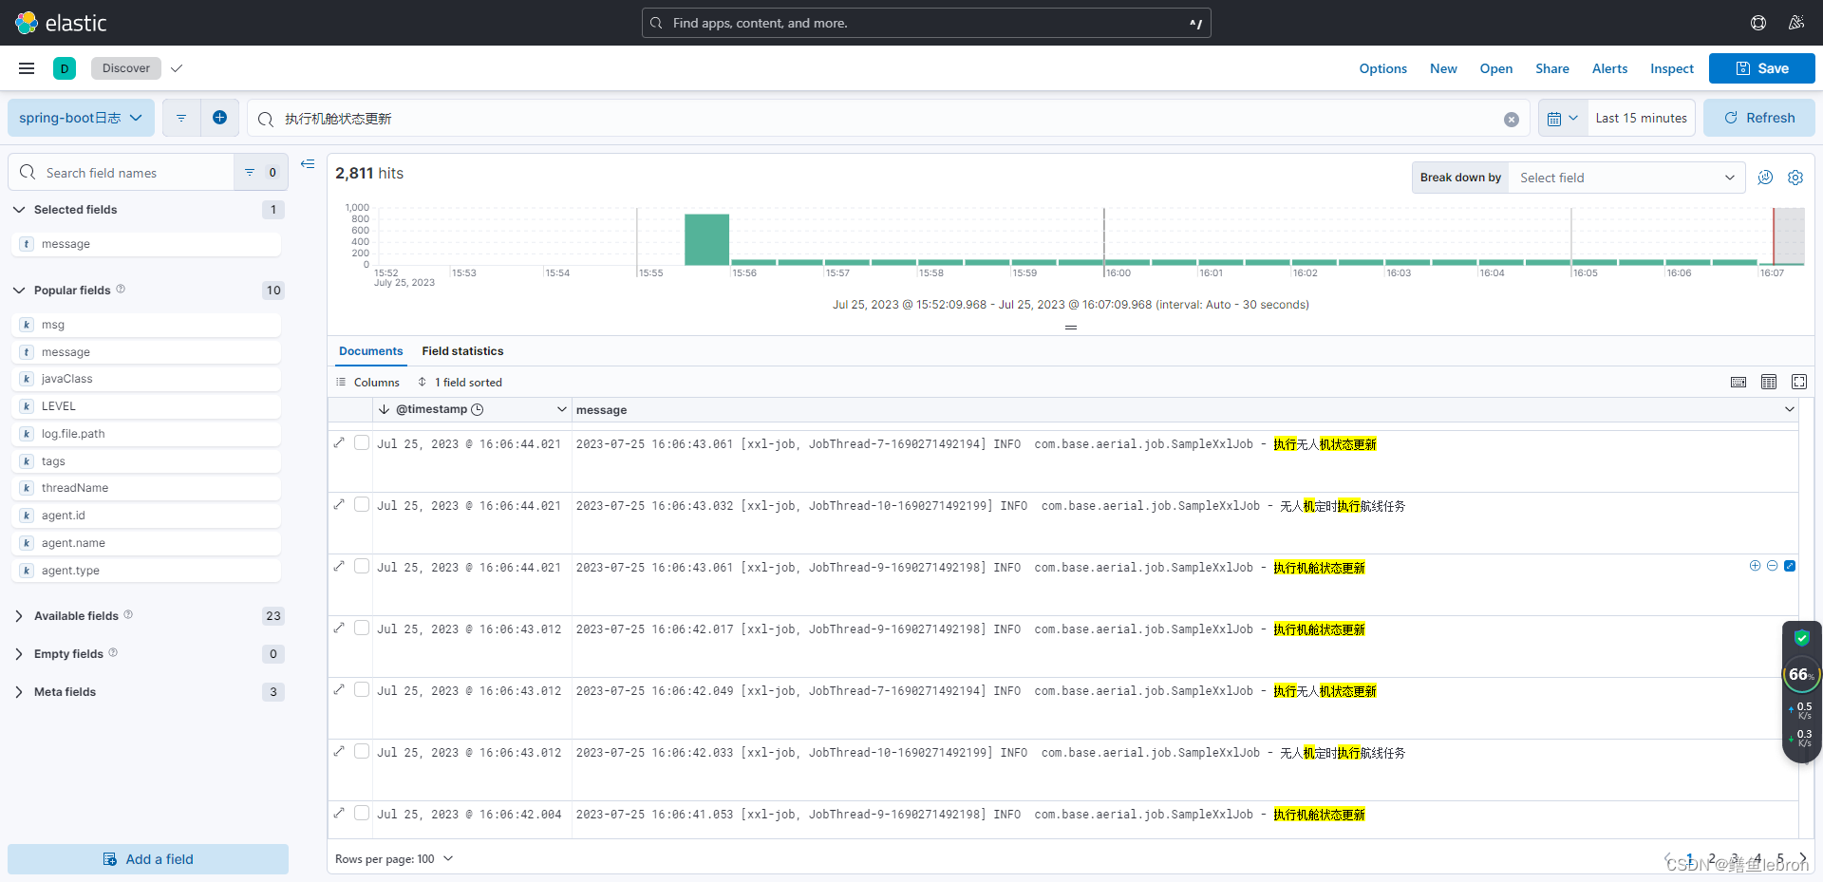Screen dimensions: 1823x882
Task: Select checkbox for 16:06:43.032 JobThread-10 row
Action: 362,504
